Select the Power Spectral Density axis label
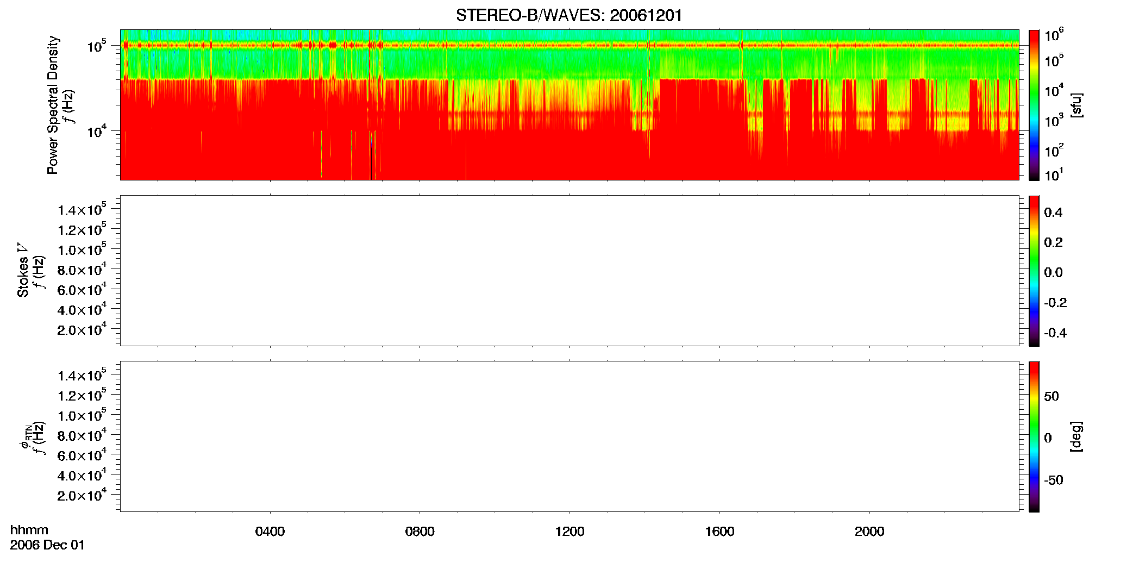 coord(52,105)
